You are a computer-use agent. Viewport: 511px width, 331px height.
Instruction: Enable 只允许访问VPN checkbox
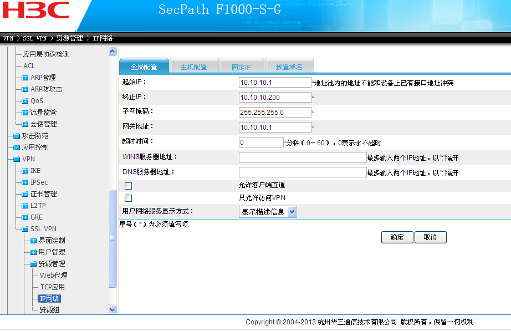[x=129, y=198]
